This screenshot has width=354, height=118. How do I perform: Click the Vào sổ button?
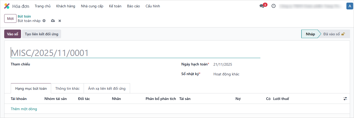pyautogui.click(x=13, y=34)
